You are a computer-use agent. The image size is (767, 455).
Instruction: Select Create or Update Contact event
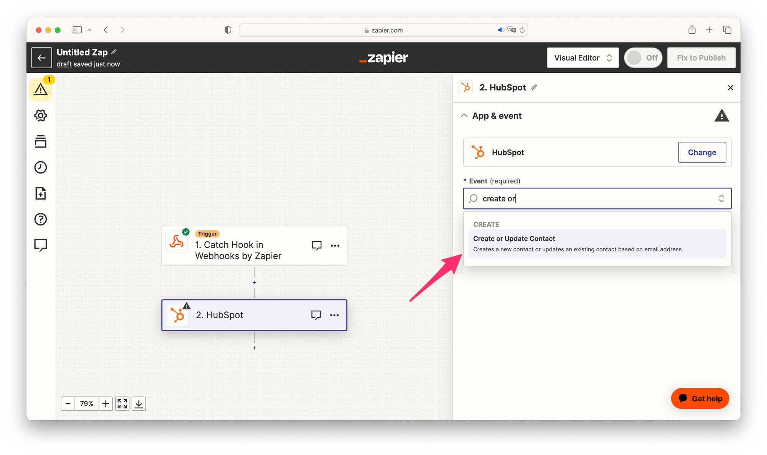(x=597, y=244)
